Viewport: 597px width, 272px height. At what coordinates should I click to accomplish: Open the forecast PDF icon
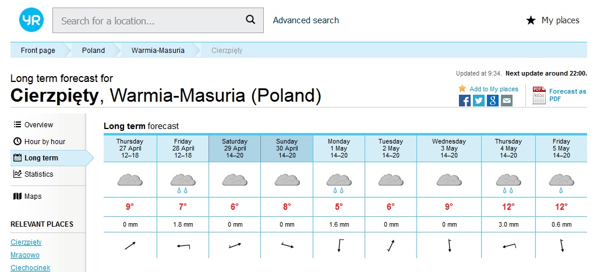pyautogui.click(x=539, y=95)
